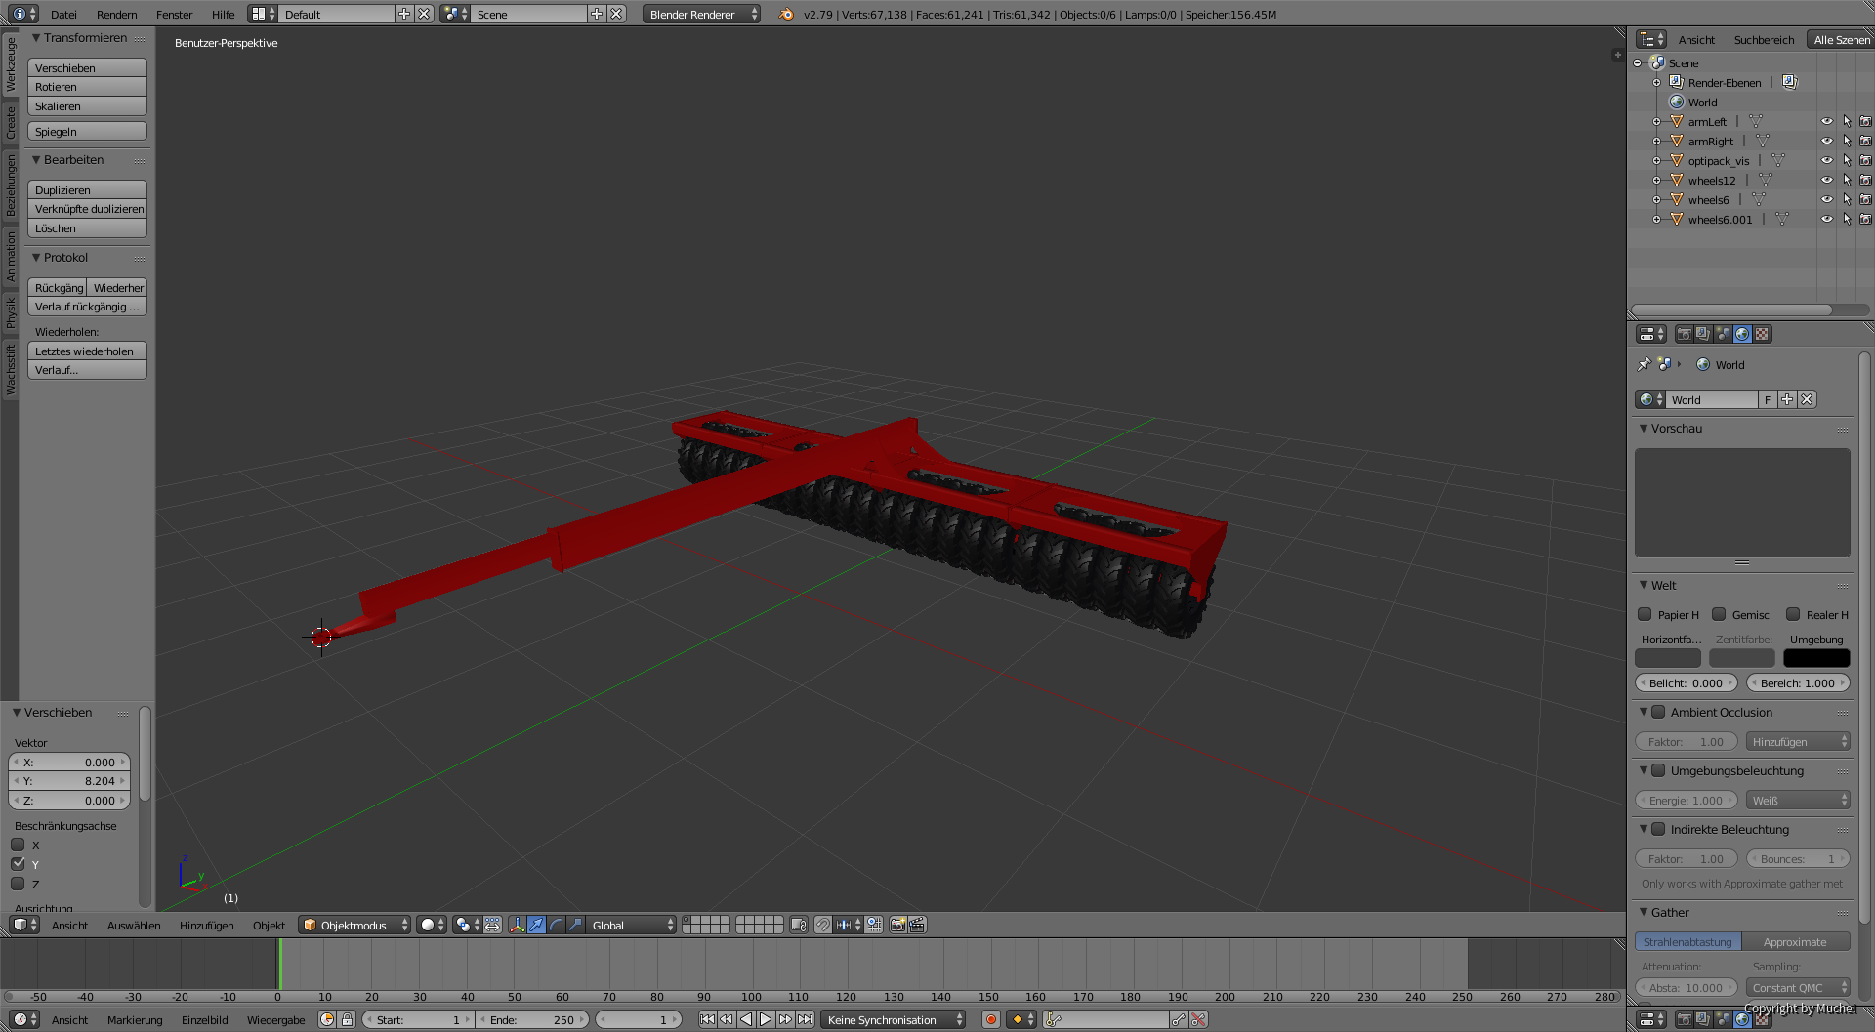This screenshot has height=1032, width=1875.
Task: Click the Umgebung black color swatch
Action: [1816, 658]
